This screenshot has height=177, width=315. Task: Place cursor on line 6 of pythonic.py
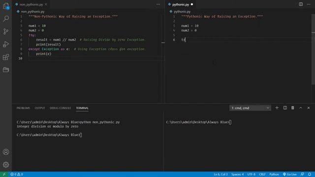coord(246,40)
